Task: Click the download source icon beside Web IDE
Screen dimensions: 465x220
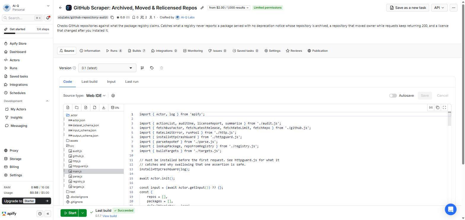Action: tap(113, 96)
